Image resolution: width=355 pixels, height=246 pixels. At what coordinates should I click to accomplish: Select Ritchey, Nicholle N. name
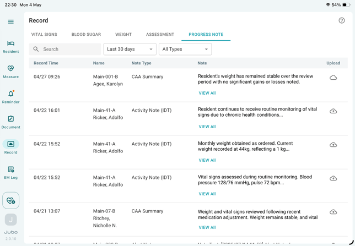click(x=105, y=222)
